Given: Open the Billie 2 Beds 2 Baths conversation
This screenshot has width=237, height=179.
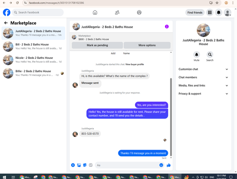Looking at the screenshot, I should [x=33, y=73].
